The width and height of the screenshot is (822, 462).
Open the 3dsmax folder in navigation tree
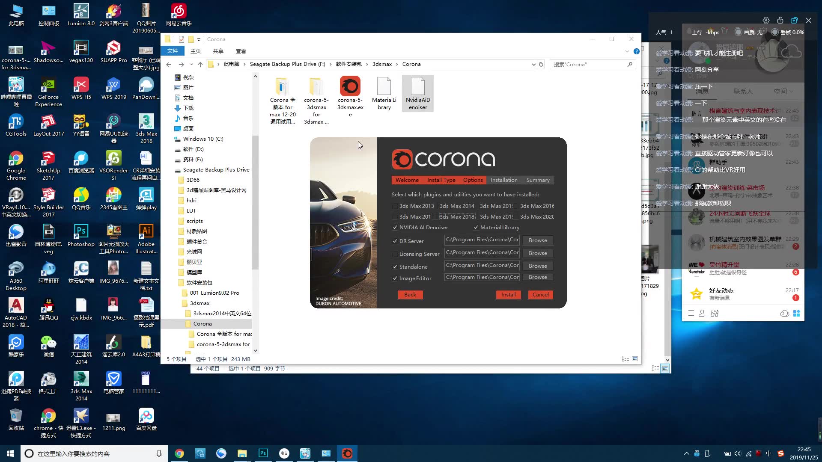click(200, 303)
